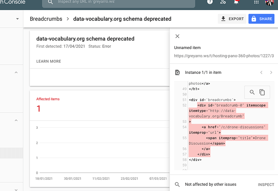The image size is (278, 191).
Task: Click the highlighted sidebar menu item
Action: tap(12, 153)
